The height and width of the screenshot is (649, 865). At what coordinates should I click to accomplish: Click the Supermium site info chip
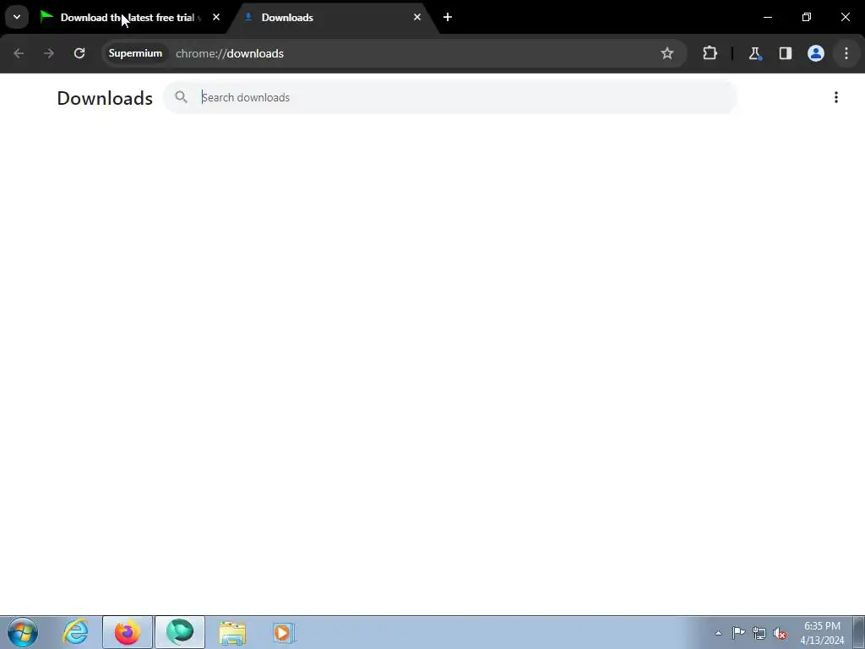pos(135,53)
